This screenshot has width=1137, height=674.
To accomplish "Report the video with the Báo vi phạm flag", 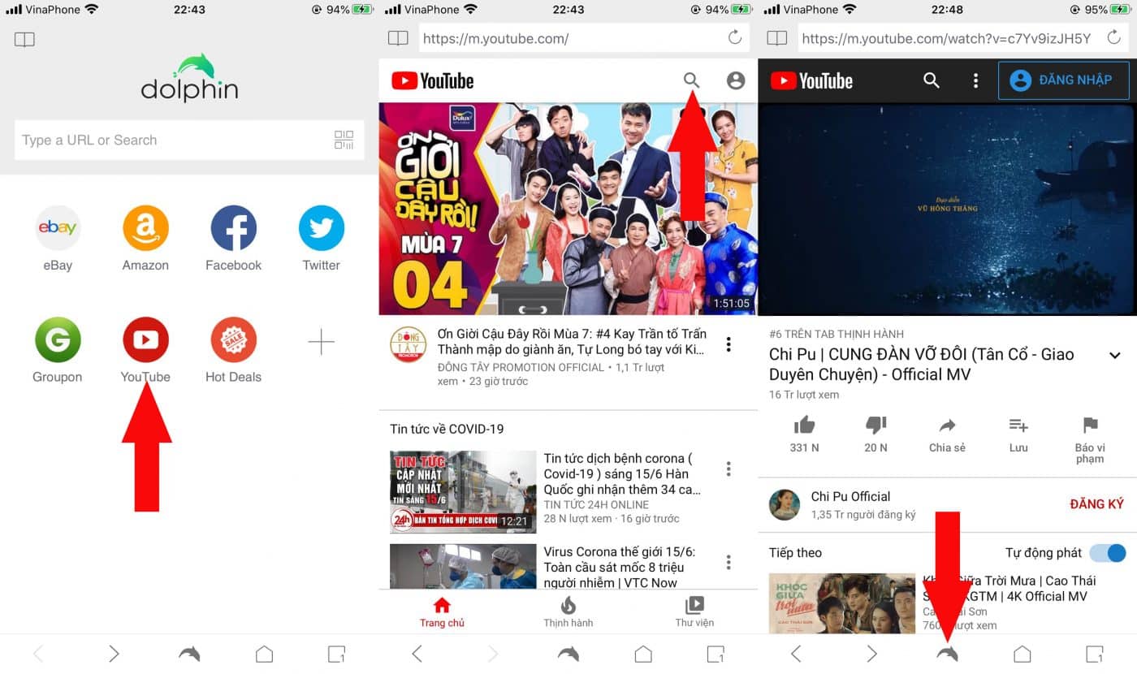I will (x=1089, y=431).
